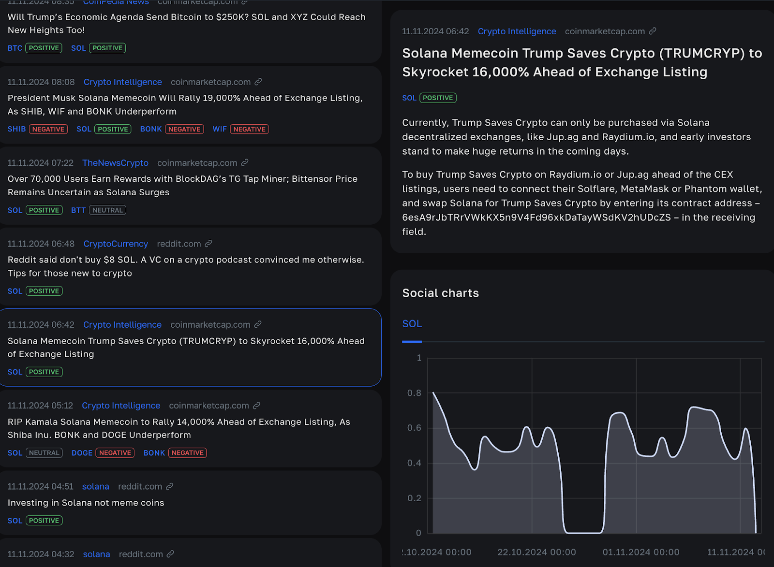Click NEGATIVE badge next to SHIB

tap(48, 129)
